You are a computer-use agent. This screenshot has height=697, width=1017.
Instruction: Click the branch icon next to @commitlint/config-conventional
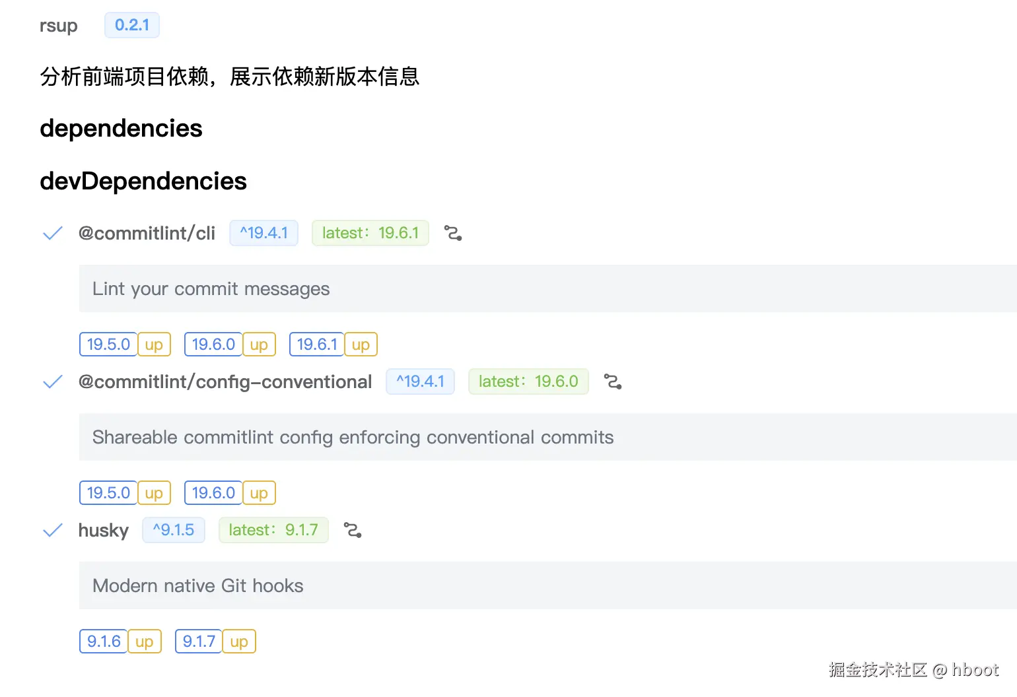coord(613,382)
